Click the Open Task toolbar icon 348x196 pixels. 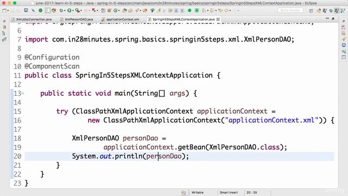pyautogui.click(x=130, y=10)
